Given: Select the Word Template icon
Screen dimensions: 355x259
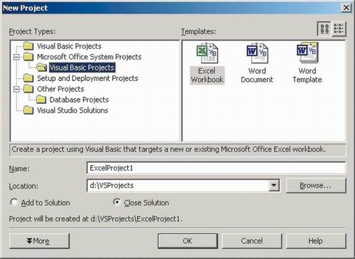Looking at the screenshot, I should pyautogui.click(x=307, y=53).
